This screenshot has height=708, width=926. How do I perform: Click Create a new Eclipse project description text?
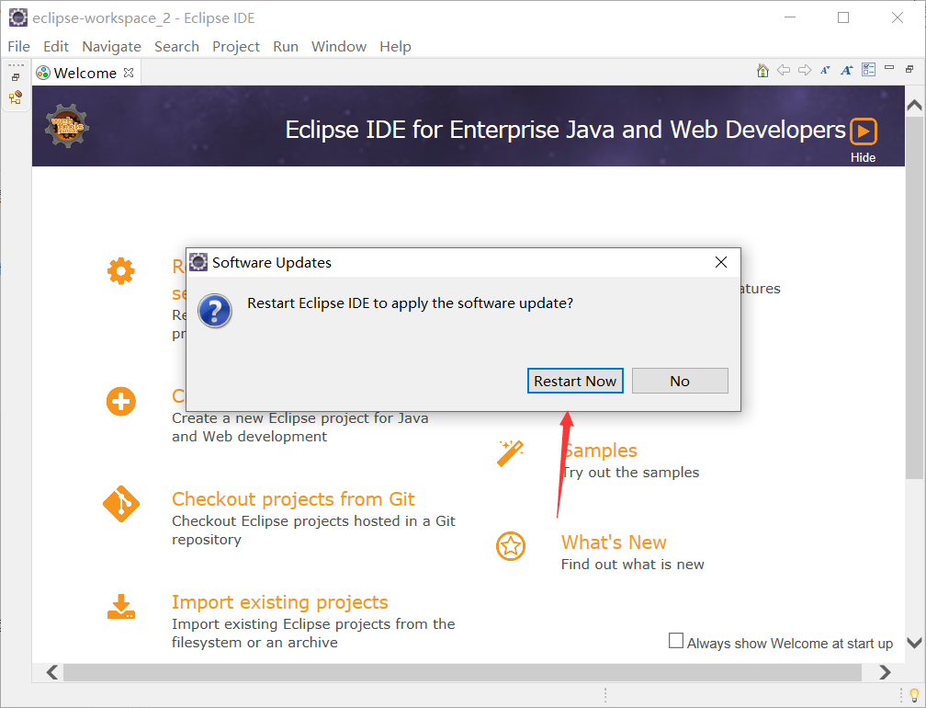[x=300, y=428]
